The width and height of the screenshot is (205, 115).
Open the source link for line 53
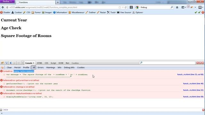click(193, 90)
